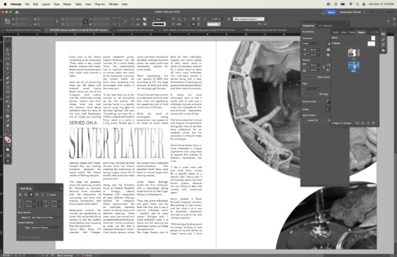Click the Fill and Stroke swatch in toolbox
397x257 pixels.
8,140
